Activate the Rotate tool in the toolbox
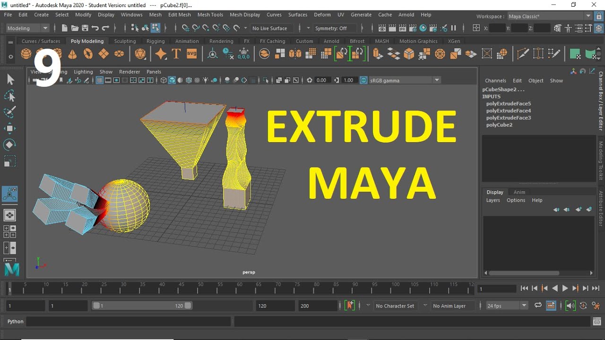Viewport: 605px width, 340px height. point(10,144)
